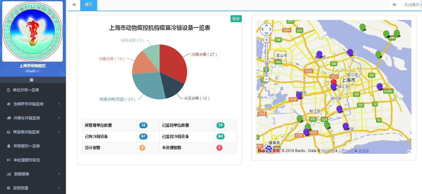Image resolution: width=422 pixels, height=194 pixels.
Task: Click the red map marker near 徐汇区
Action: [x=334, y=82]
